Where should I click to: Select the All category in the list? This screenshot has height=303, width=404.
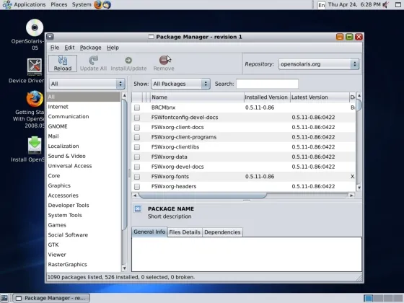pyautogui.click(x=84, y=97)
